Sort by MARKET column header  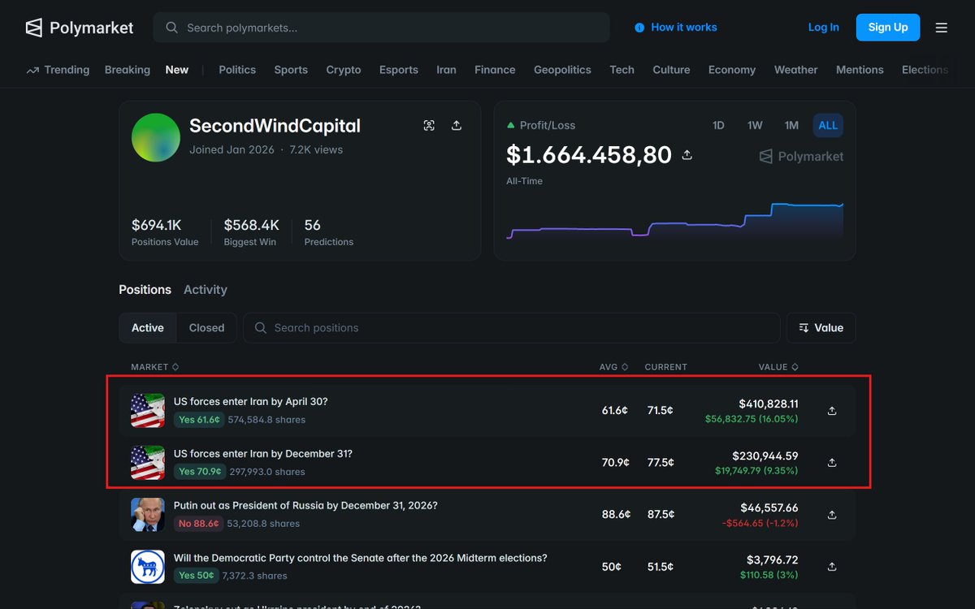tap(155, 367)
